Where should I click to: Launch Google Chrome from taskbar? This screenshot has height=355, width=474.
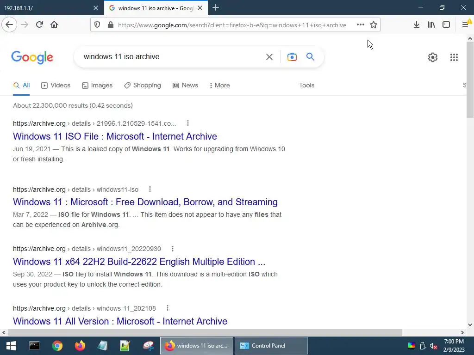pyautogui.click(x=57, y=346)
